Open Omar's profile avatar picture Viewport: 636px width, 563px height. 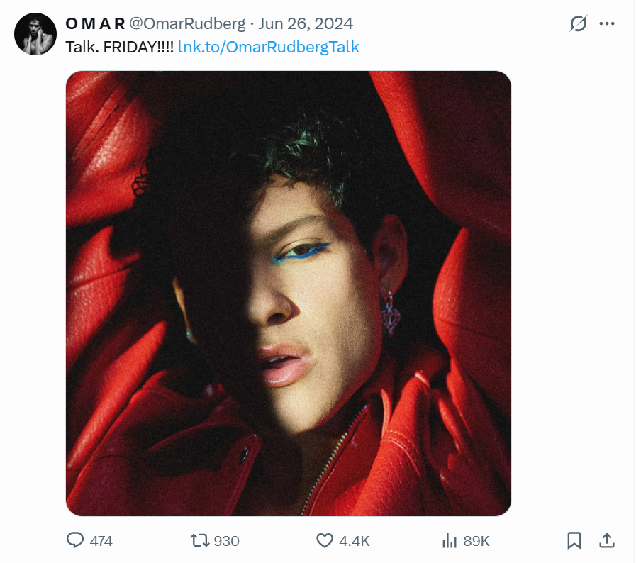[35, 34]
